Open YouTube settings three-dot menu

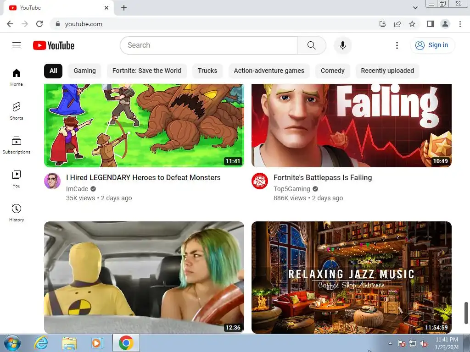click(397, 45)
